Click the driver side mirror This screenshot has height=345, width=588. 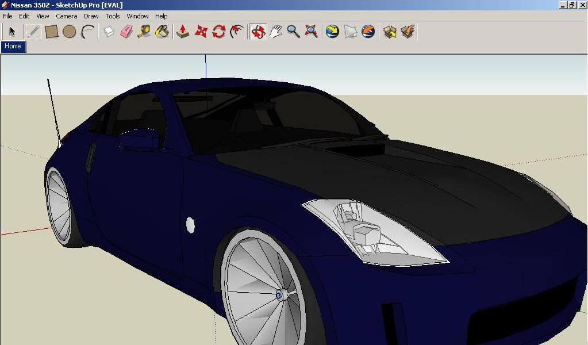pos(140,140)
